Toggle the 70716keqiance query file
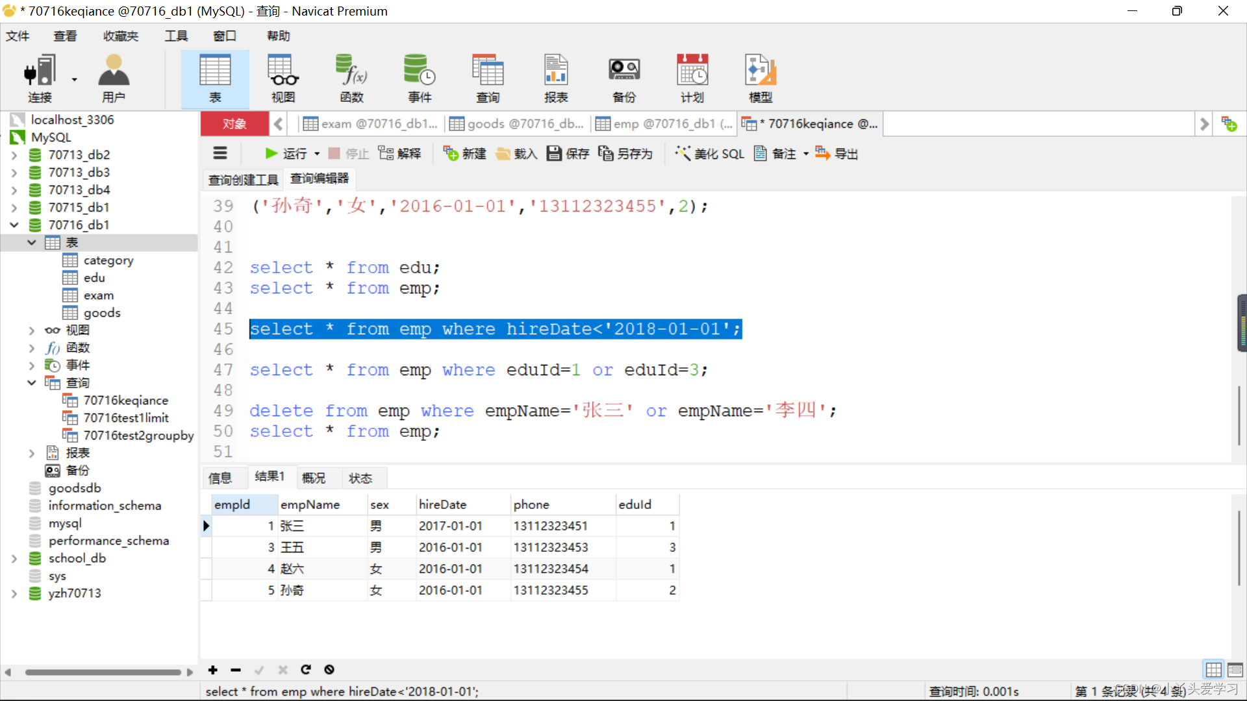 [x=125, y=400]
